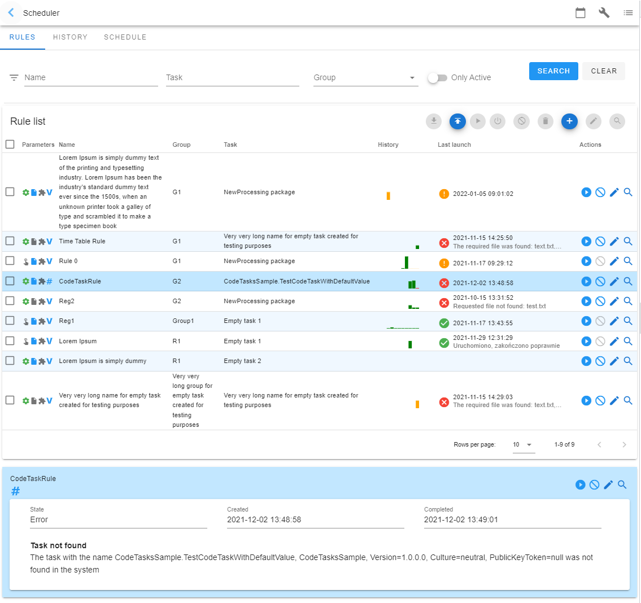The image size is (641, 603).
Task: Go to previous page of rules
Action: point(599,445)
